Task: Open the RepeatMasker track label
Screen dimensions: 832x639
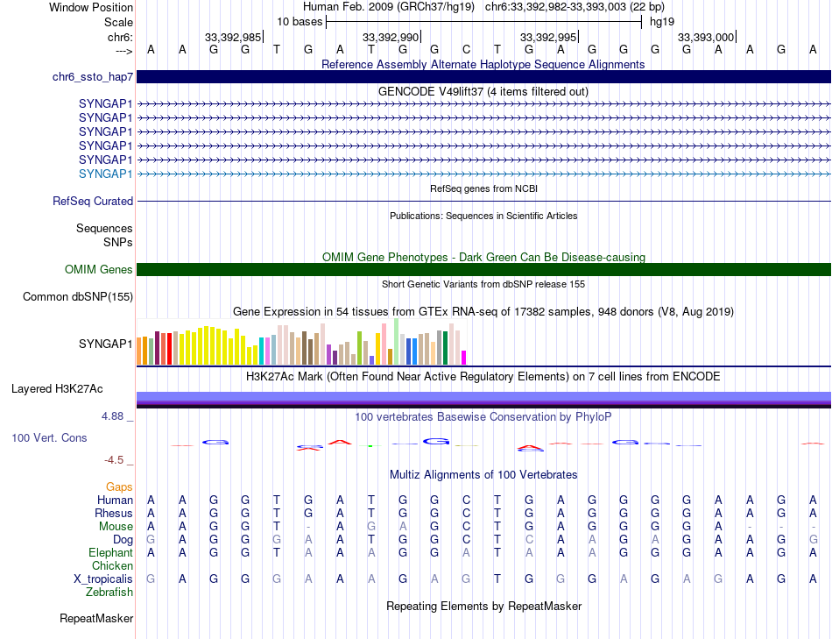Action: [x=96, y=619]
